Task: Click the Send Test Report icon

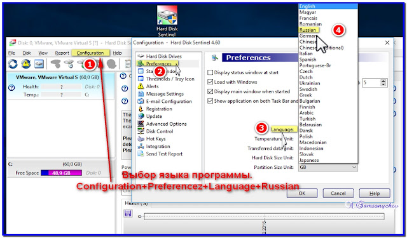Action: point(141,154)
